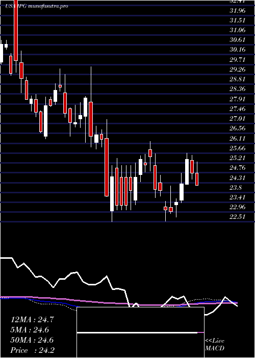Click the last red candlestick on the right
This screenshot has height=358, width=255.
pyautogui.click(x=197, y=179)
